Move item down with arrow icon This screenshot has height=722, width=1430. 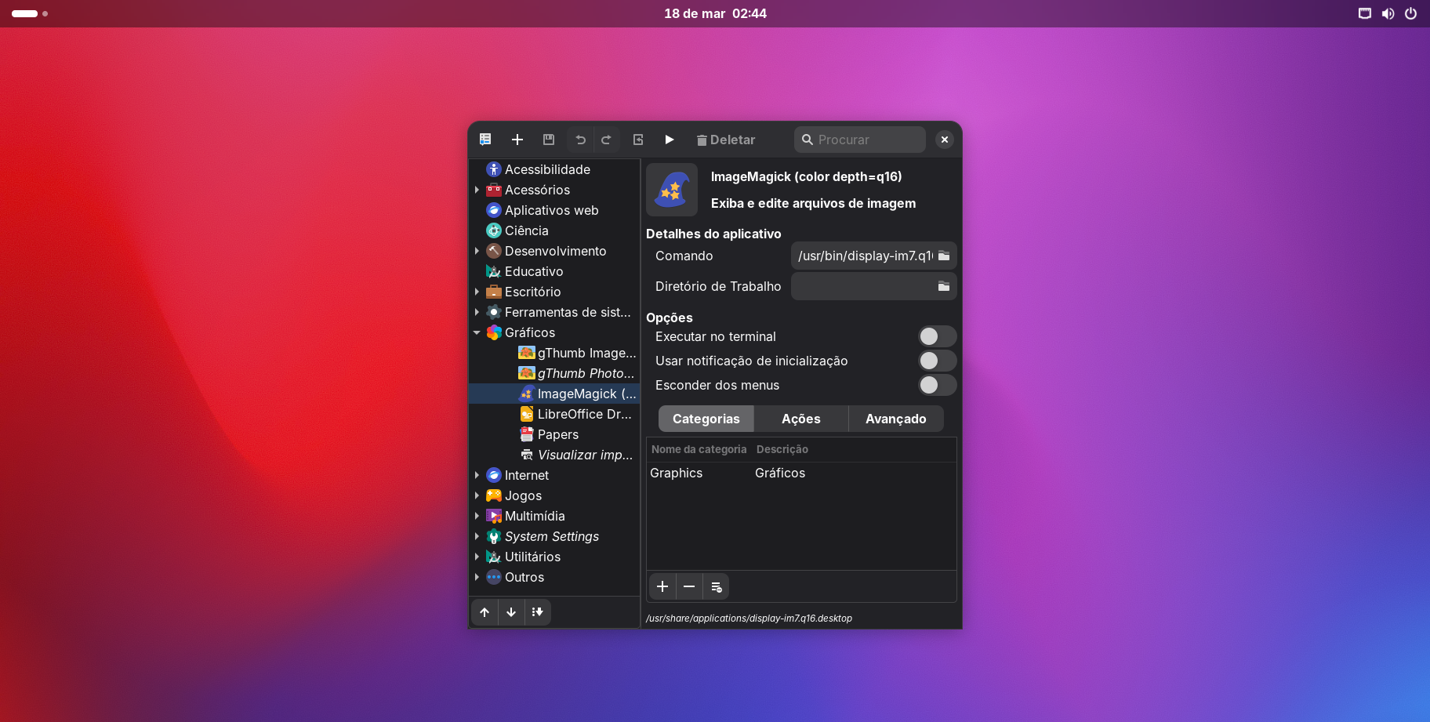(x=511, y=612)
